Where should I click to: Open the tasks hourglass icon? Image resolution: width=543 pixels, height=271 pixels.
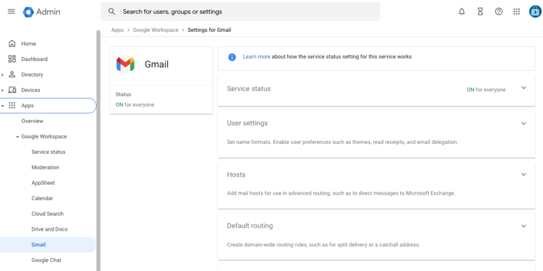pos(480,12)
